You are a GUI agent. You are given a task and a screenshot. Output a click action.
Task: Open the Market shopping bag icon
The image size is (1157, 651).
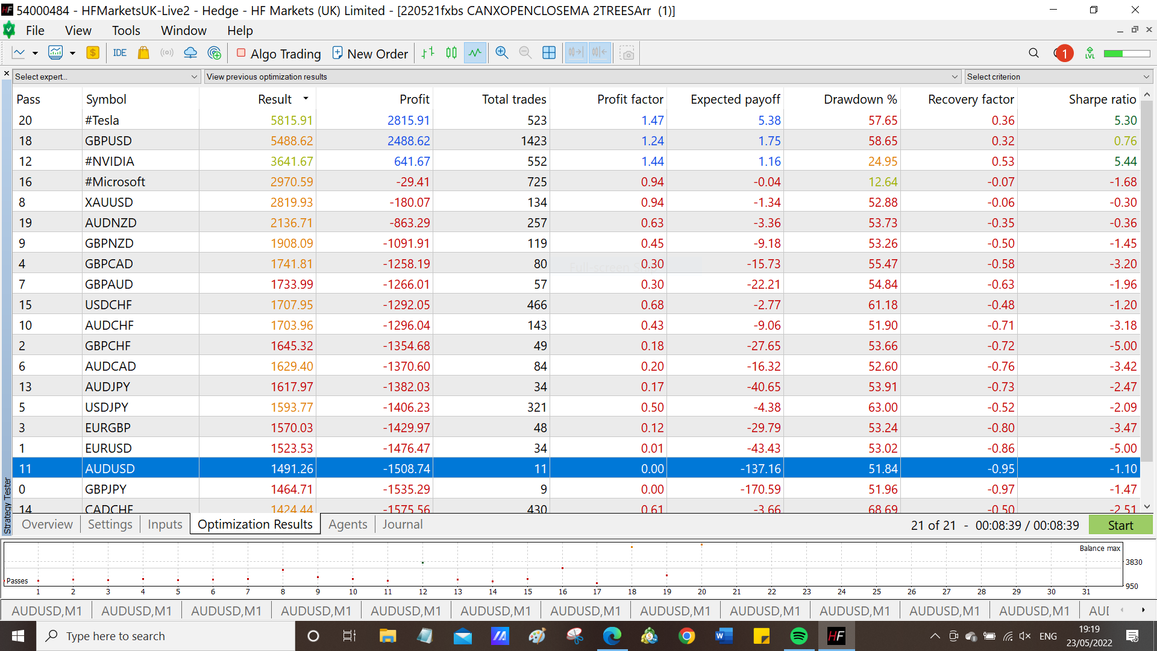pos(143,53)
